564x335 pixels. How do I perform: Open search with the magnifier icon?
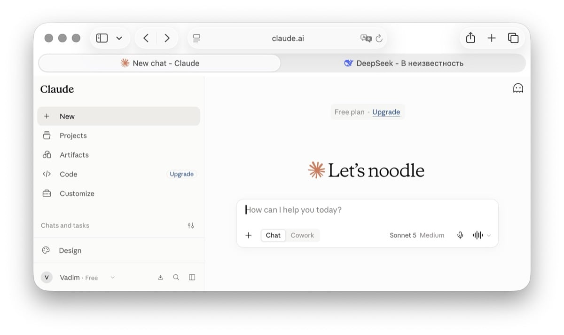[176, 278]
